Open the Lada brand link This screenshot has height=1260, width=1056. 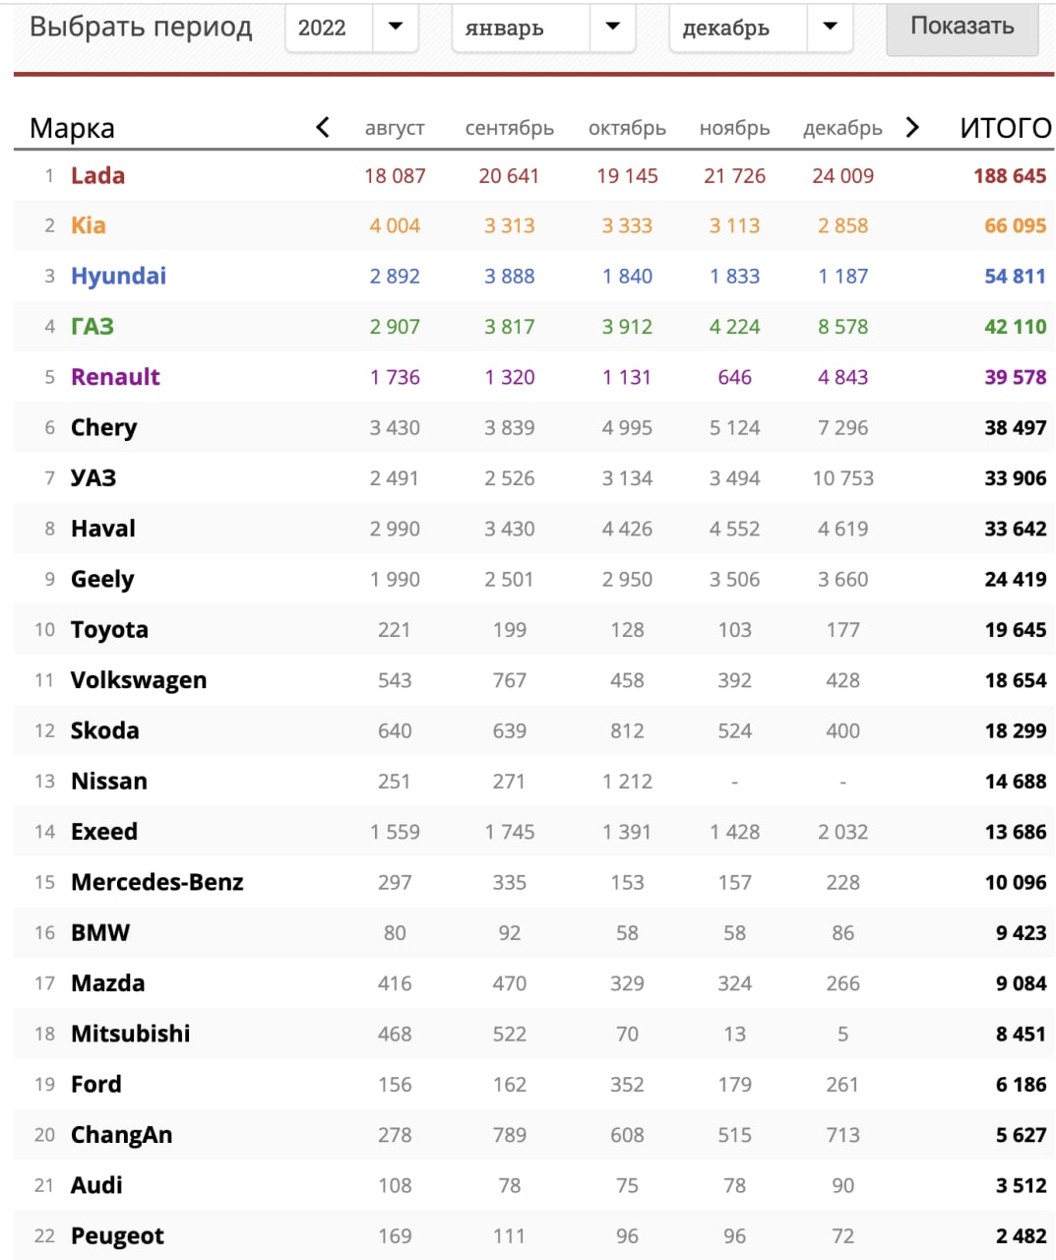pos(97,176)
